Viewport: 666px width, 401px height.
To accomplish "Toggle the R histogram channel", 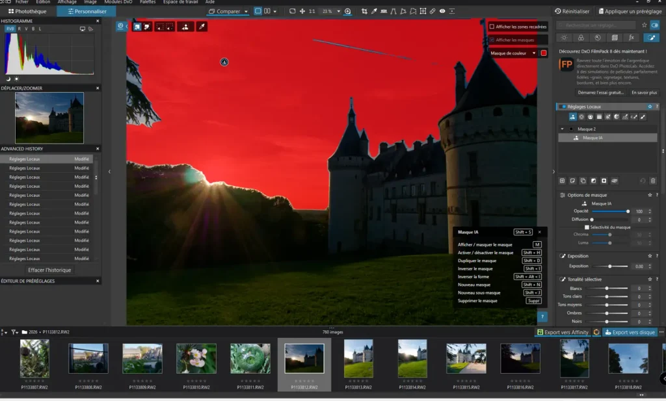I will (x=19, y=29).
